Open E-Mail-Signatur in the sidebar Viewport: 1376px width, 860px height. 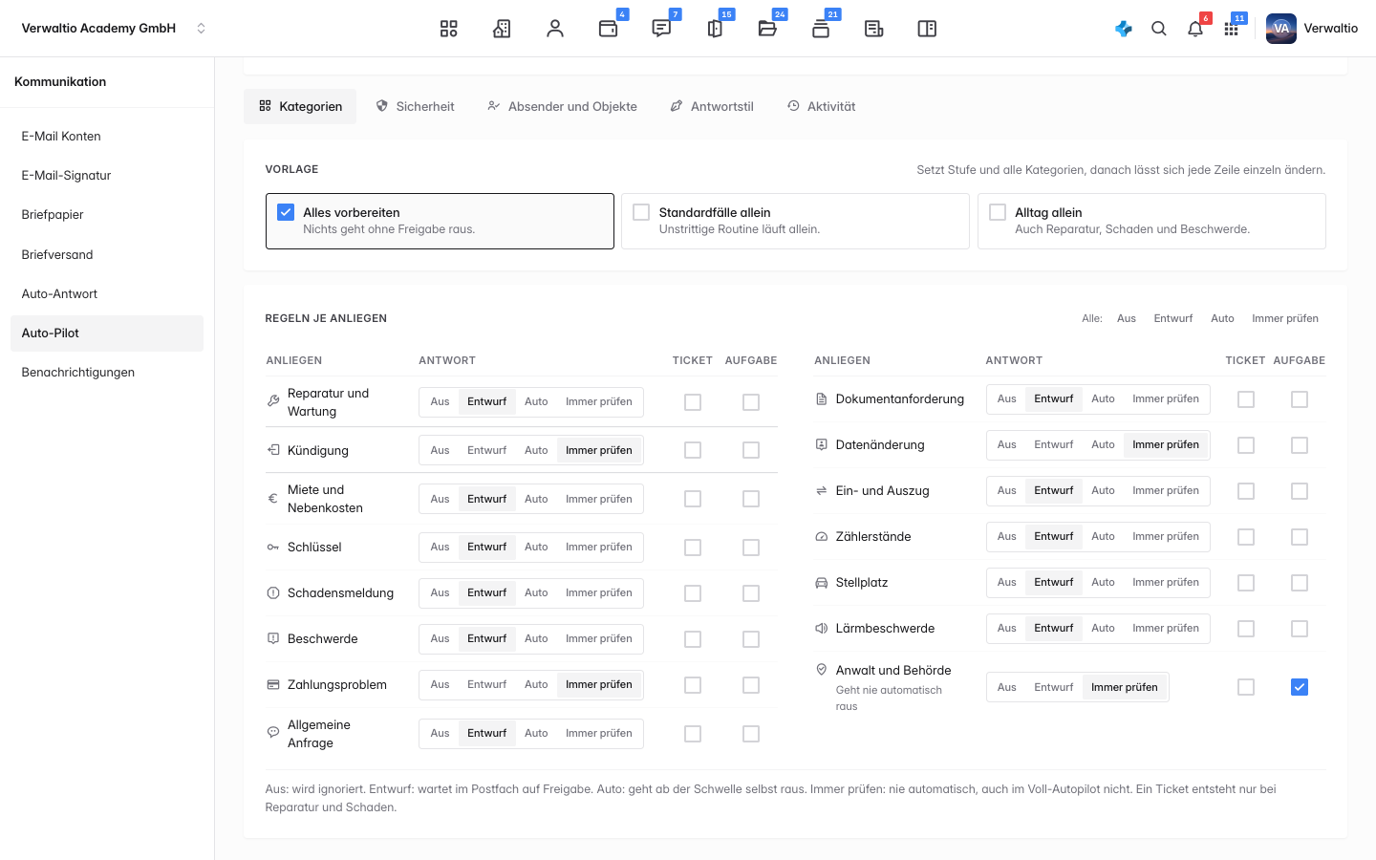[107, 175]
